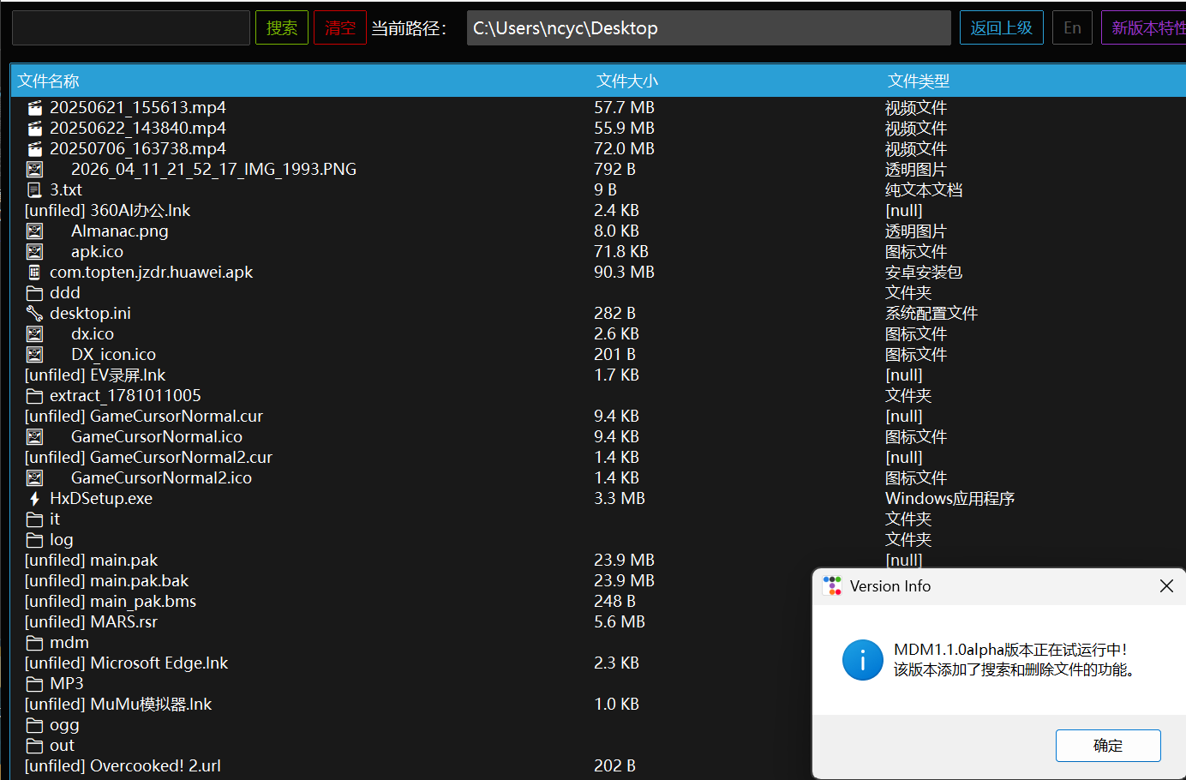Click the image icon beside GameCursorNormal2.ico

point(34,478)
